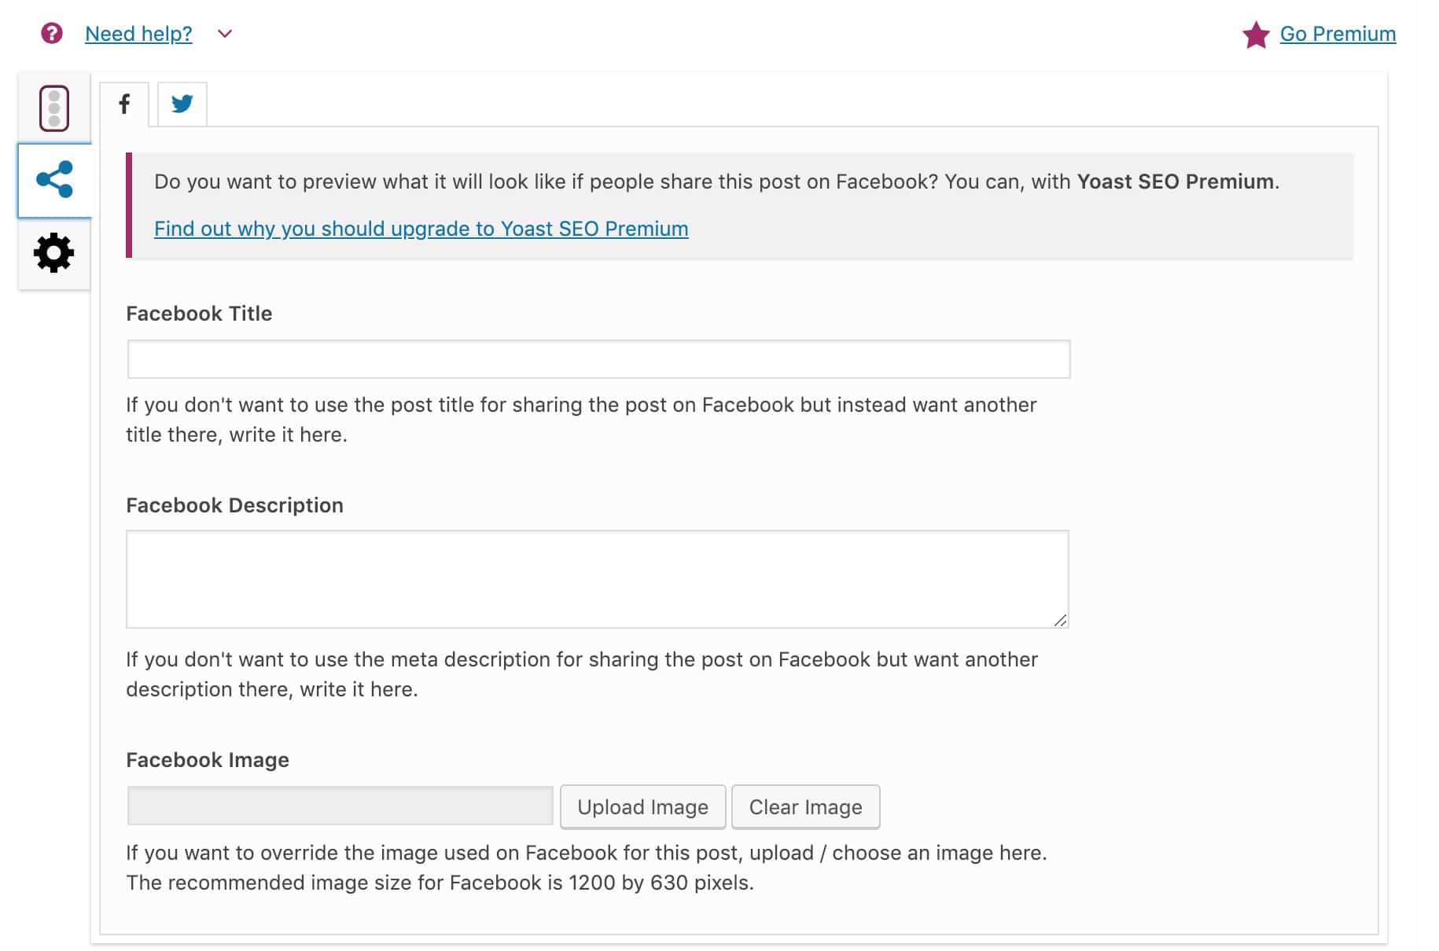Grab the Facebook Description resize handle
This screenshot has width=1439, height=951.
(1060, 620)
